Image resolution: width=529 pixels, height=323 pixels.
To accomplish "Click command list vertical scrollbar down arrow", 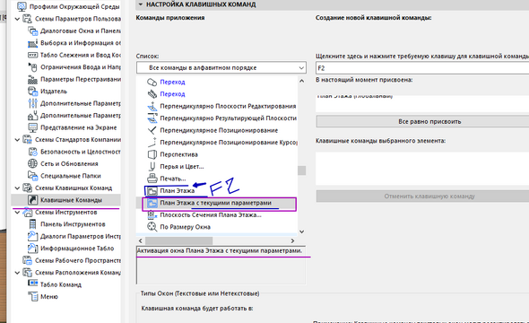I will tap(301, 231).
